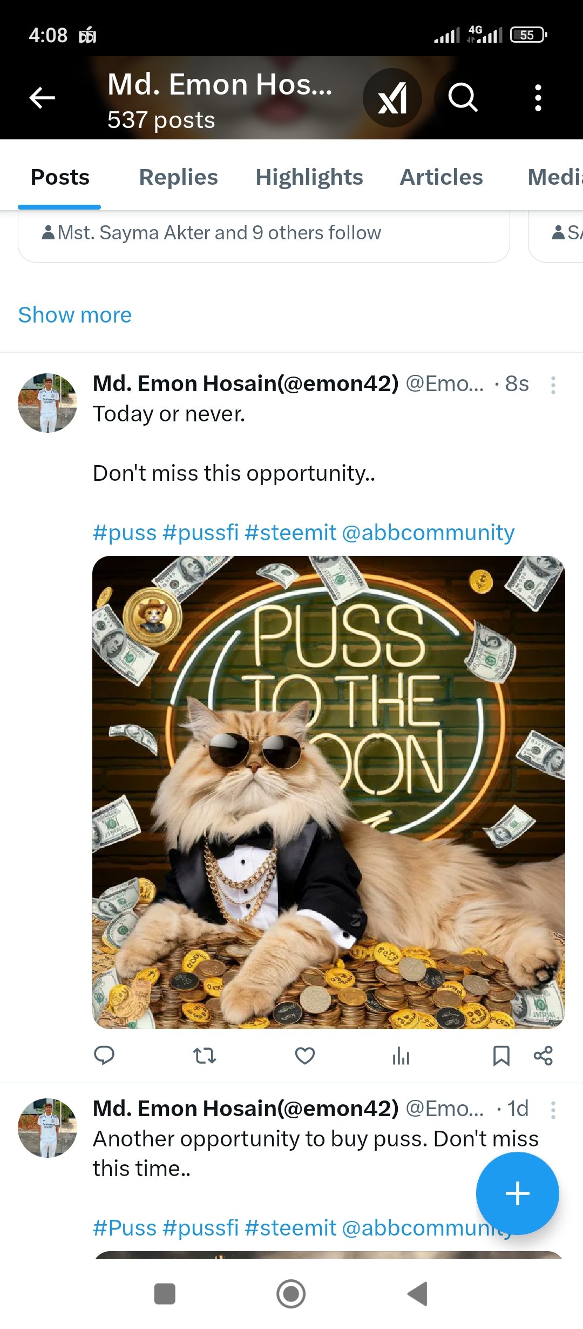Image resolution: width=583 pixels, height=1329 pixels.
Task: Open the Grok icon in the header
Action: tap(392, 98)
